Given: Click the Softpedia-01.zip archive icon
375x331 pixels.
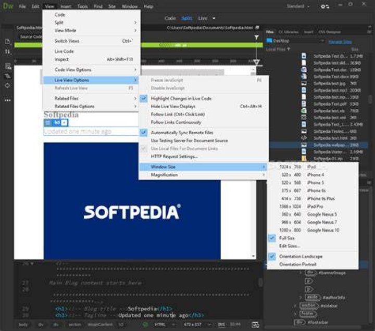Looking at the screenshot, I should coord(304,158).
